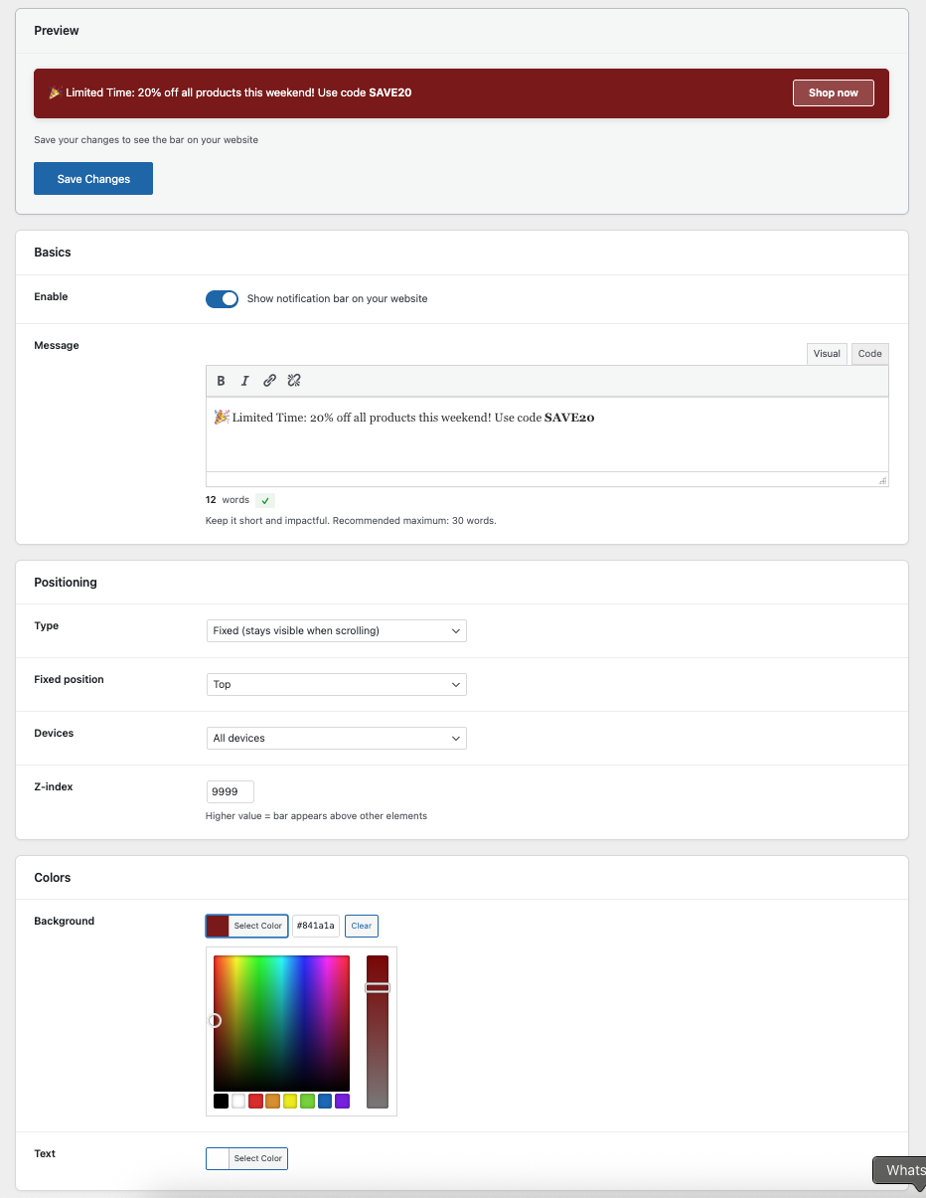
Task: Open the Text color picker
Action: (246, 1158)
